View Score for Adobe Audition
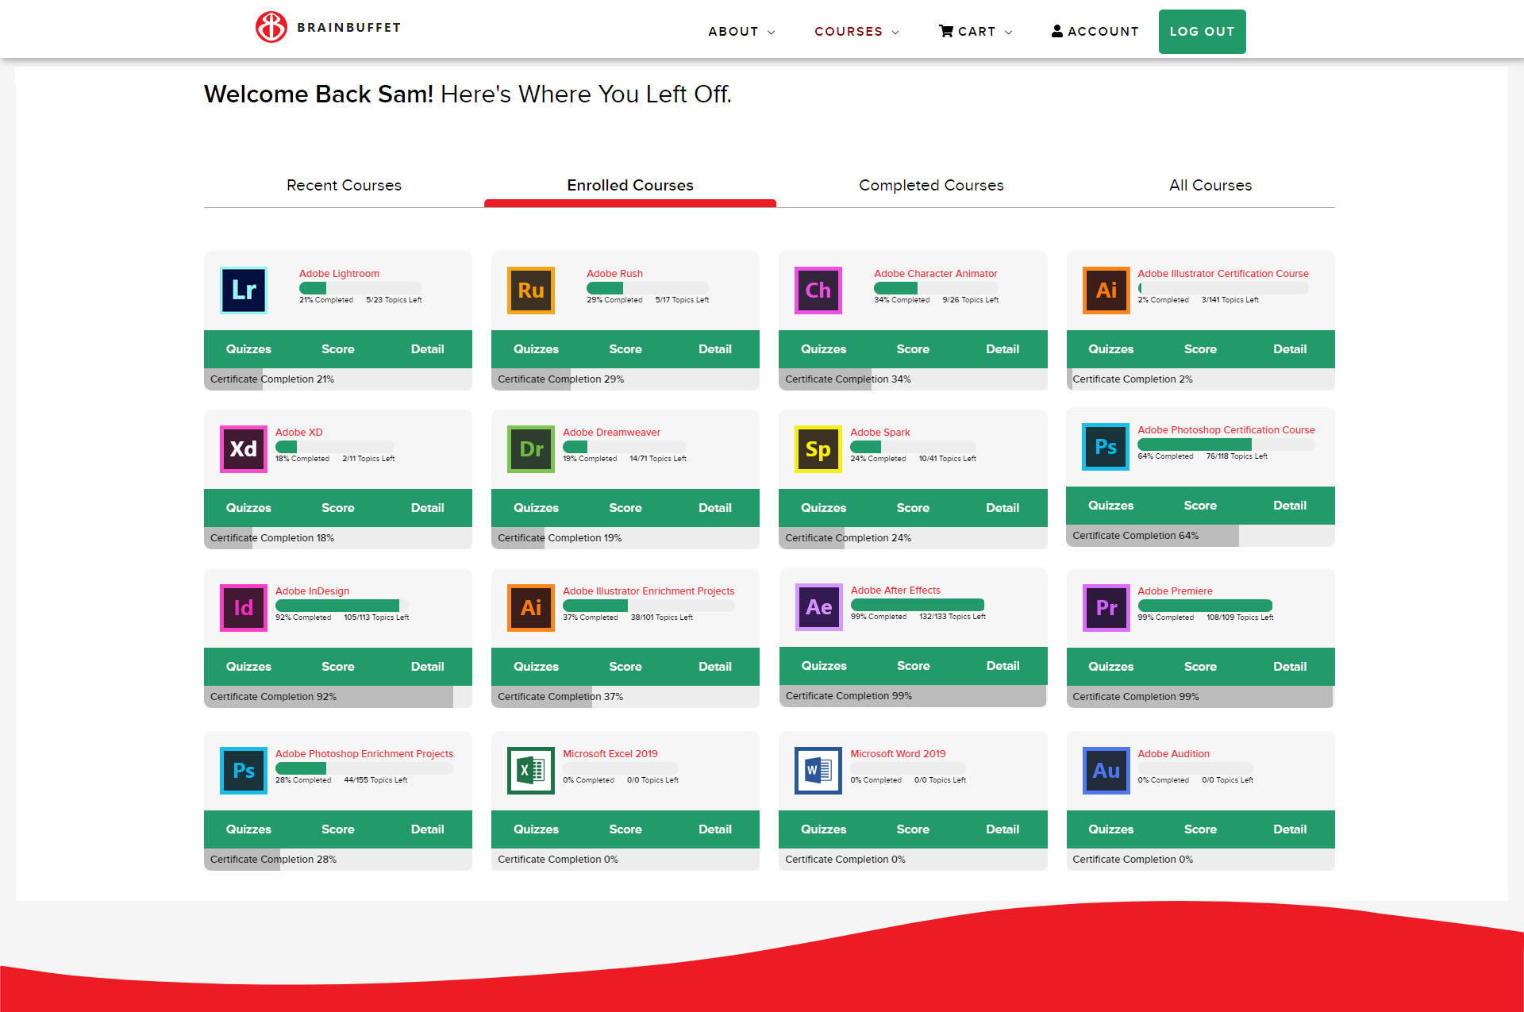Screen dimensions: 1524x1012 (1200, 829)
